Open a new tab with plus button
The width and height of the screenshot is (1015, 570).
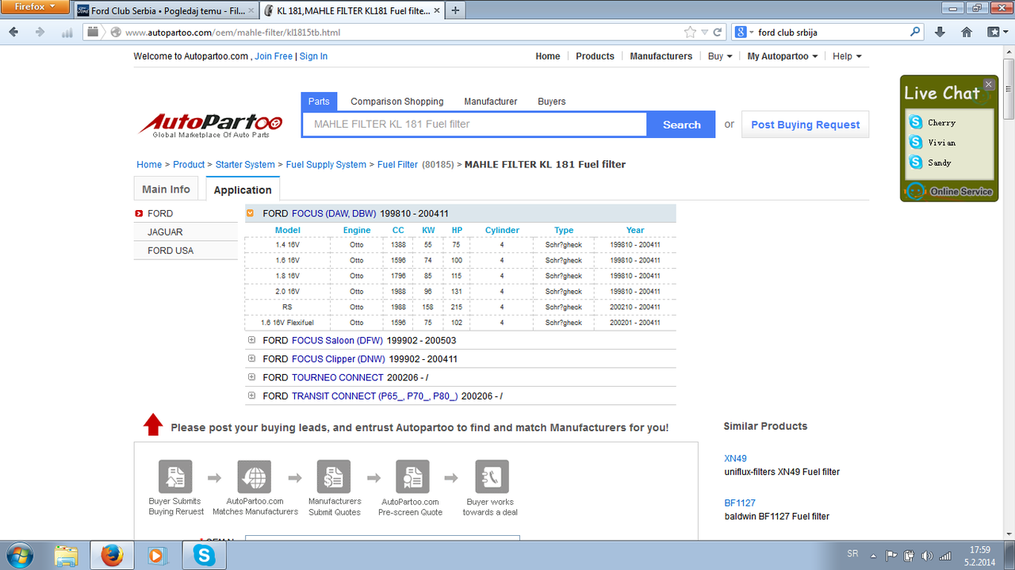pyautogui.click(x=456, y=10)
